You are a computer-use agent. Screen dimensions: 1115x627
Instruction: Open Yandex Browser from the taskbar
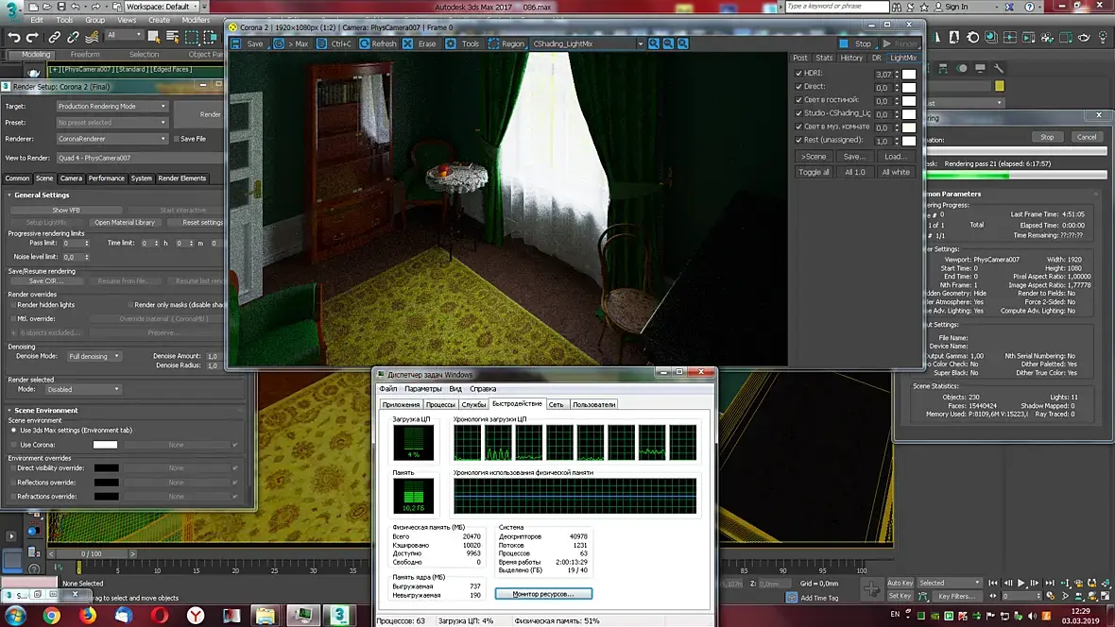pyautogui.click(x=196, y=615)
